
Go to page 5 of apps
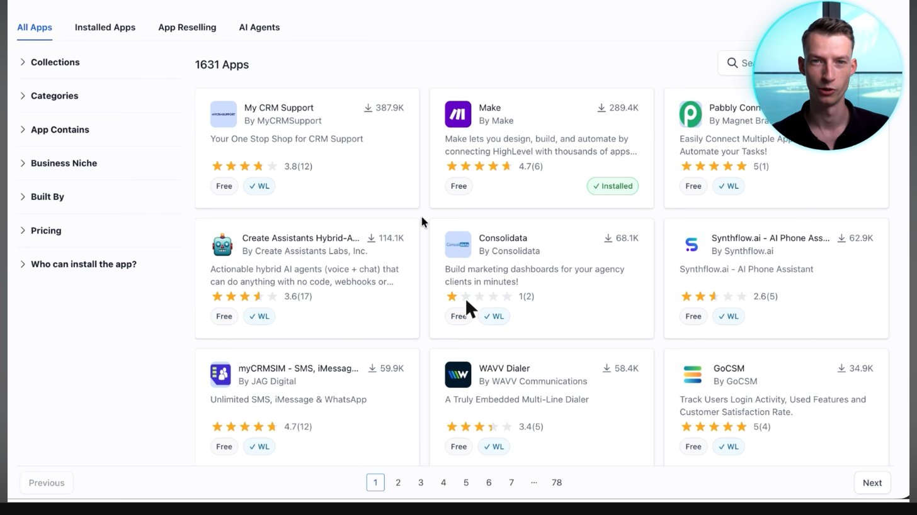tap(466, 483)
